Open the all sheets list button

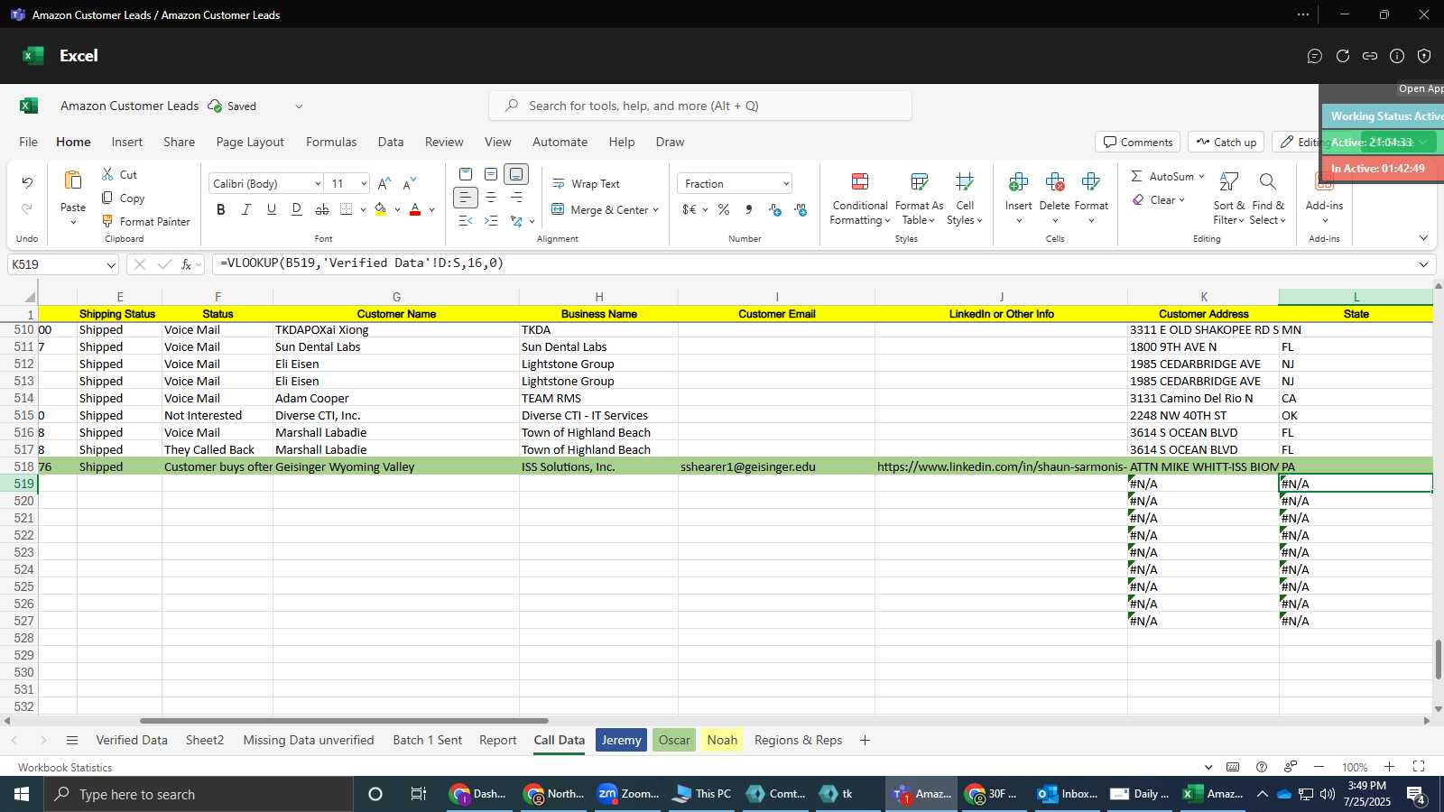click(x=72, y=740)
